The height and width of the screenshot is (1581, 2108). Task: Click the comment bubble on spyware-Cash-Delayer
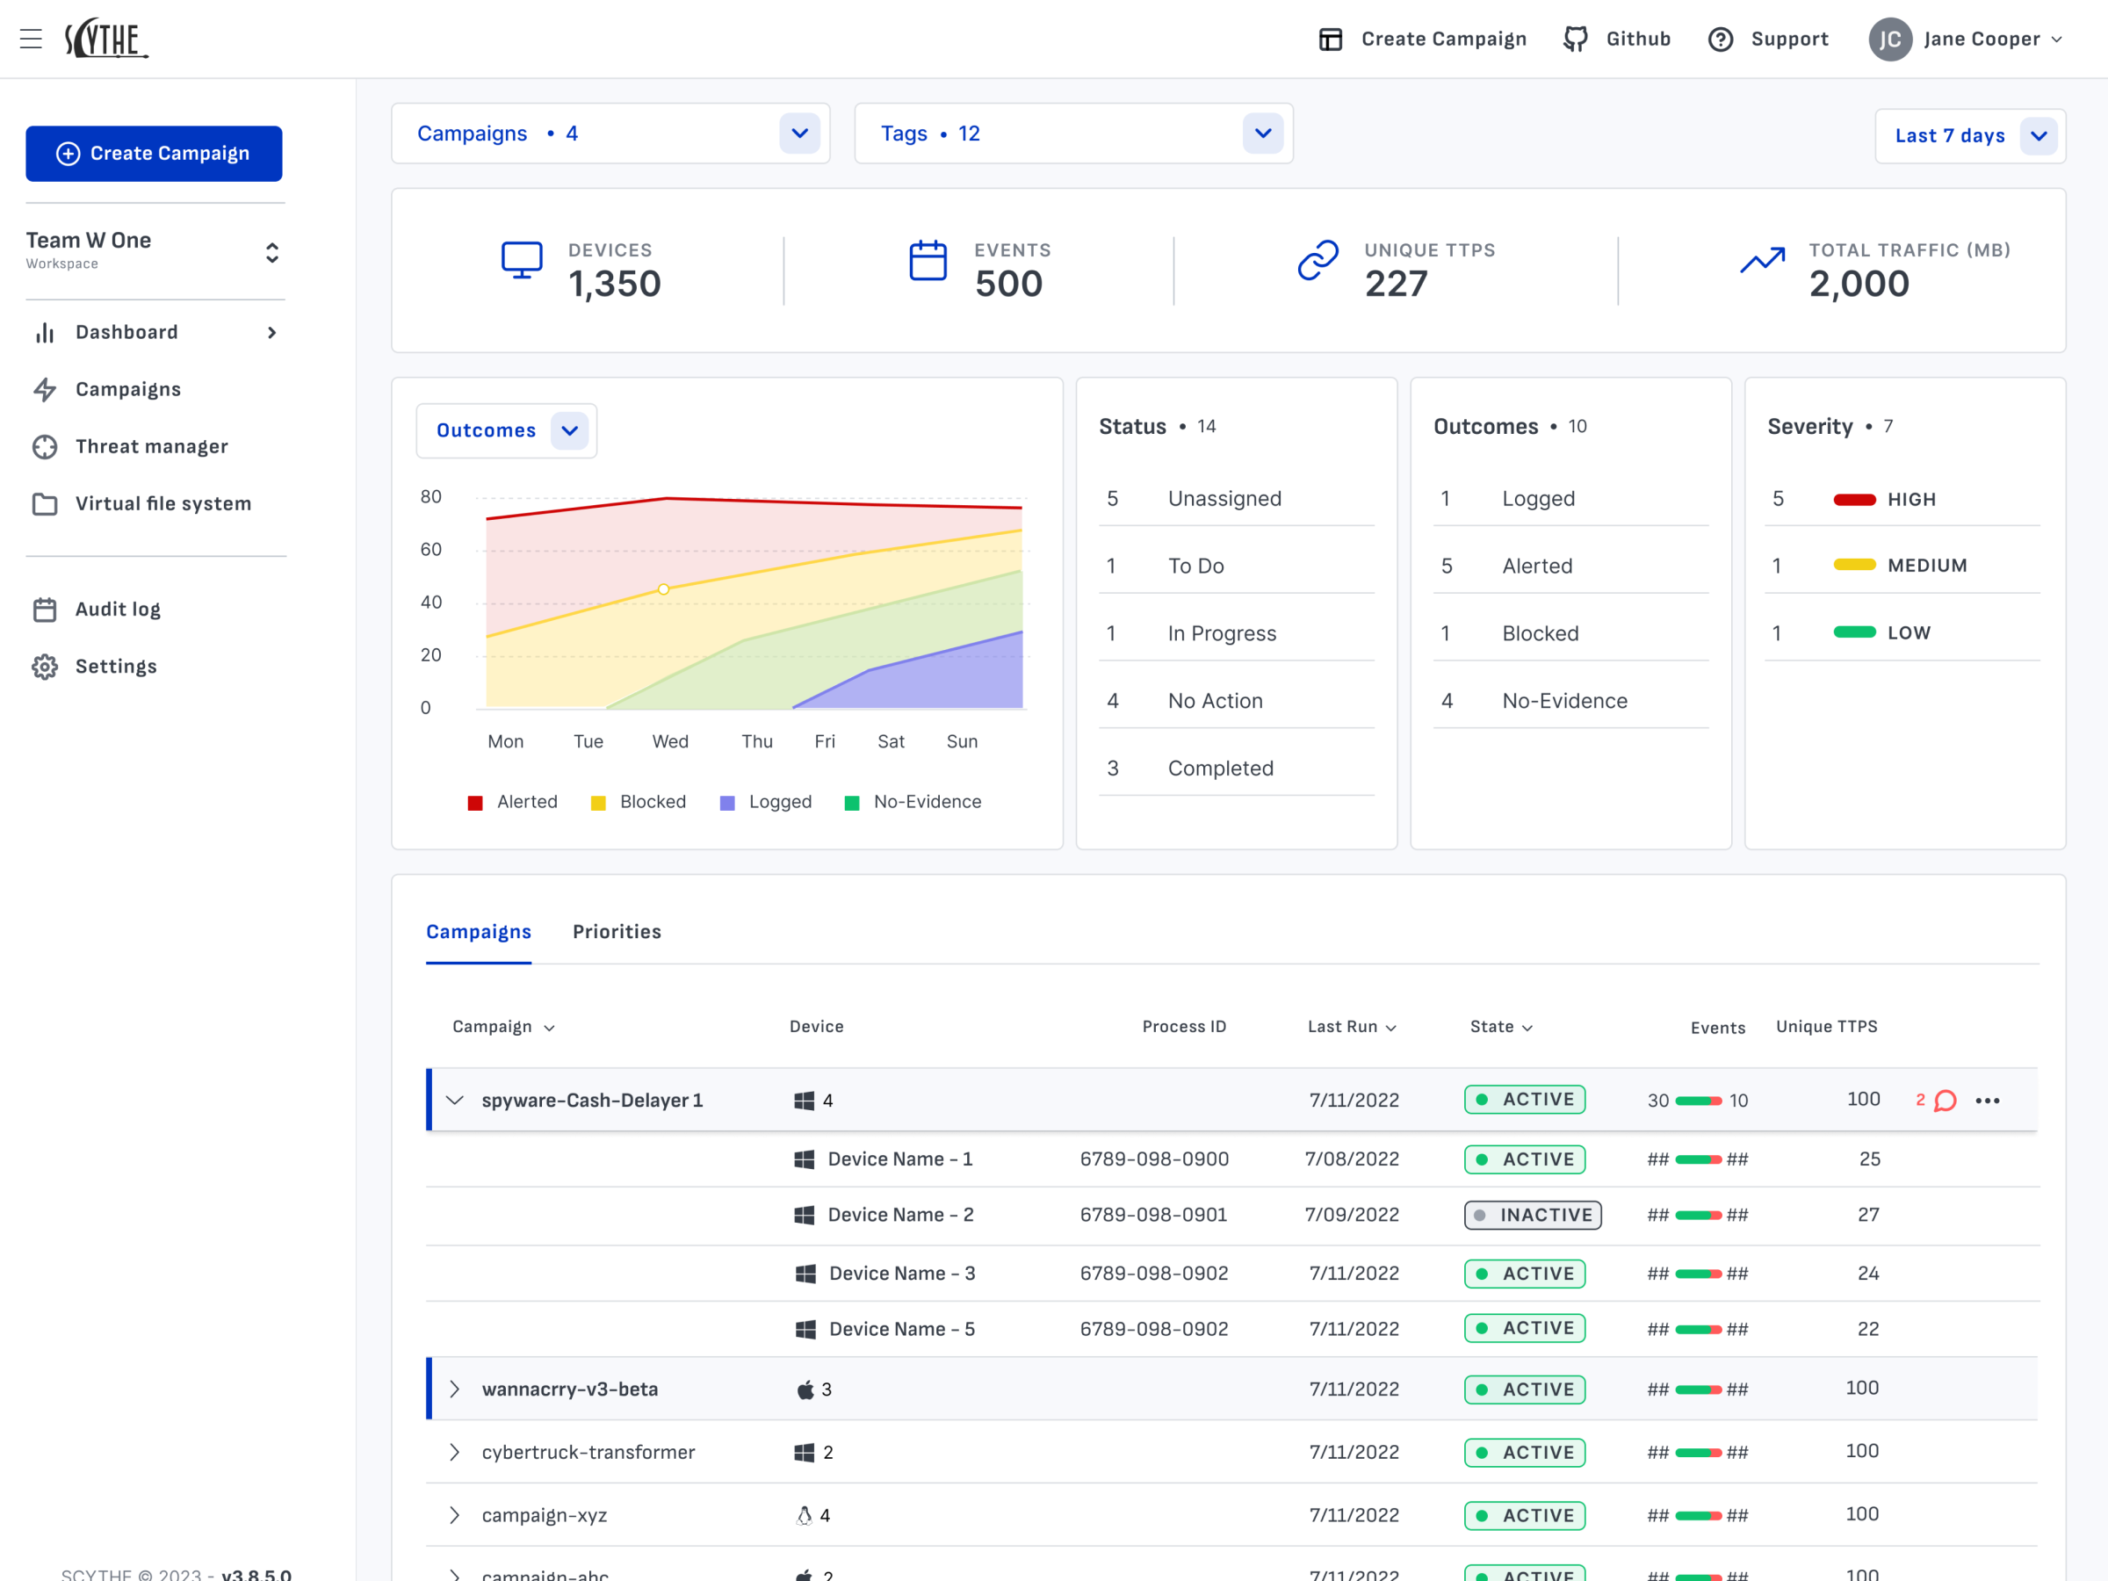1945,1101
